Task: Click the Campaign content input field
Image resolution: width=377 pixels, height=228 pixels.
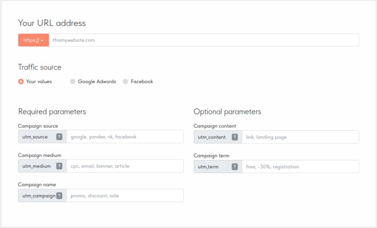Action: 301,137
